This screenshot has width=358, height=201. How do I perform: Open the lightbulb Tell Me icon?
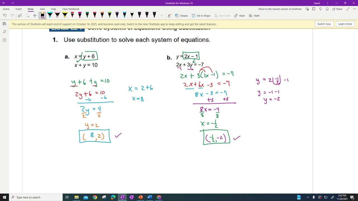pyautogui.click(x=321, y=9)
